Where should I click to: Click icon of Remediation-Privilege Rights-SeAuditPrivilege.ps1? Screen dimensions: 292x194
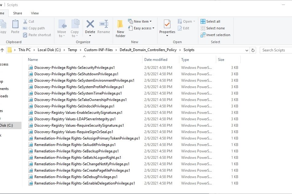[x=31, y=145]
